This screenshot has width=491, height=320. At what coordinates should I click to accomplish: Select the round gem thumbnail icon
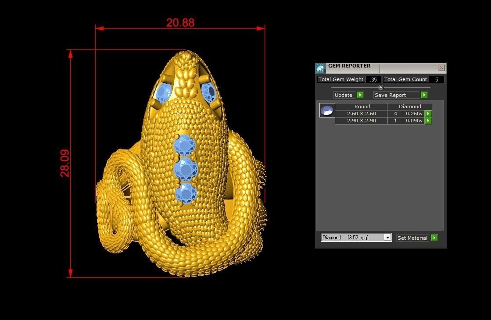tap(327, 110)
